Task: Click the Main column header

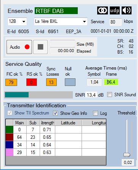Action: point(20,123)
